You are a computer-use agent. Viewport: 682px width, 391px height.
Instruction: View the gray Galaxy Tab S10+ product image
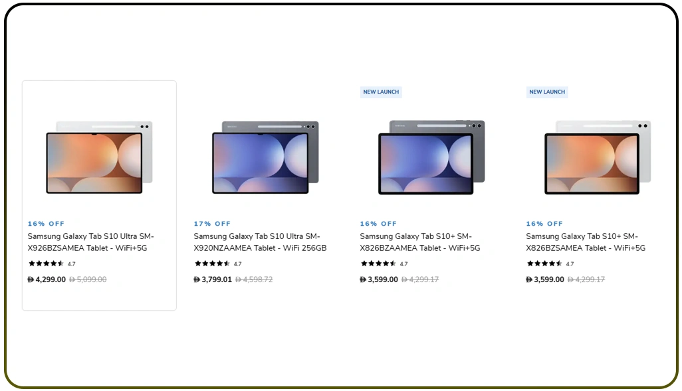431,157
